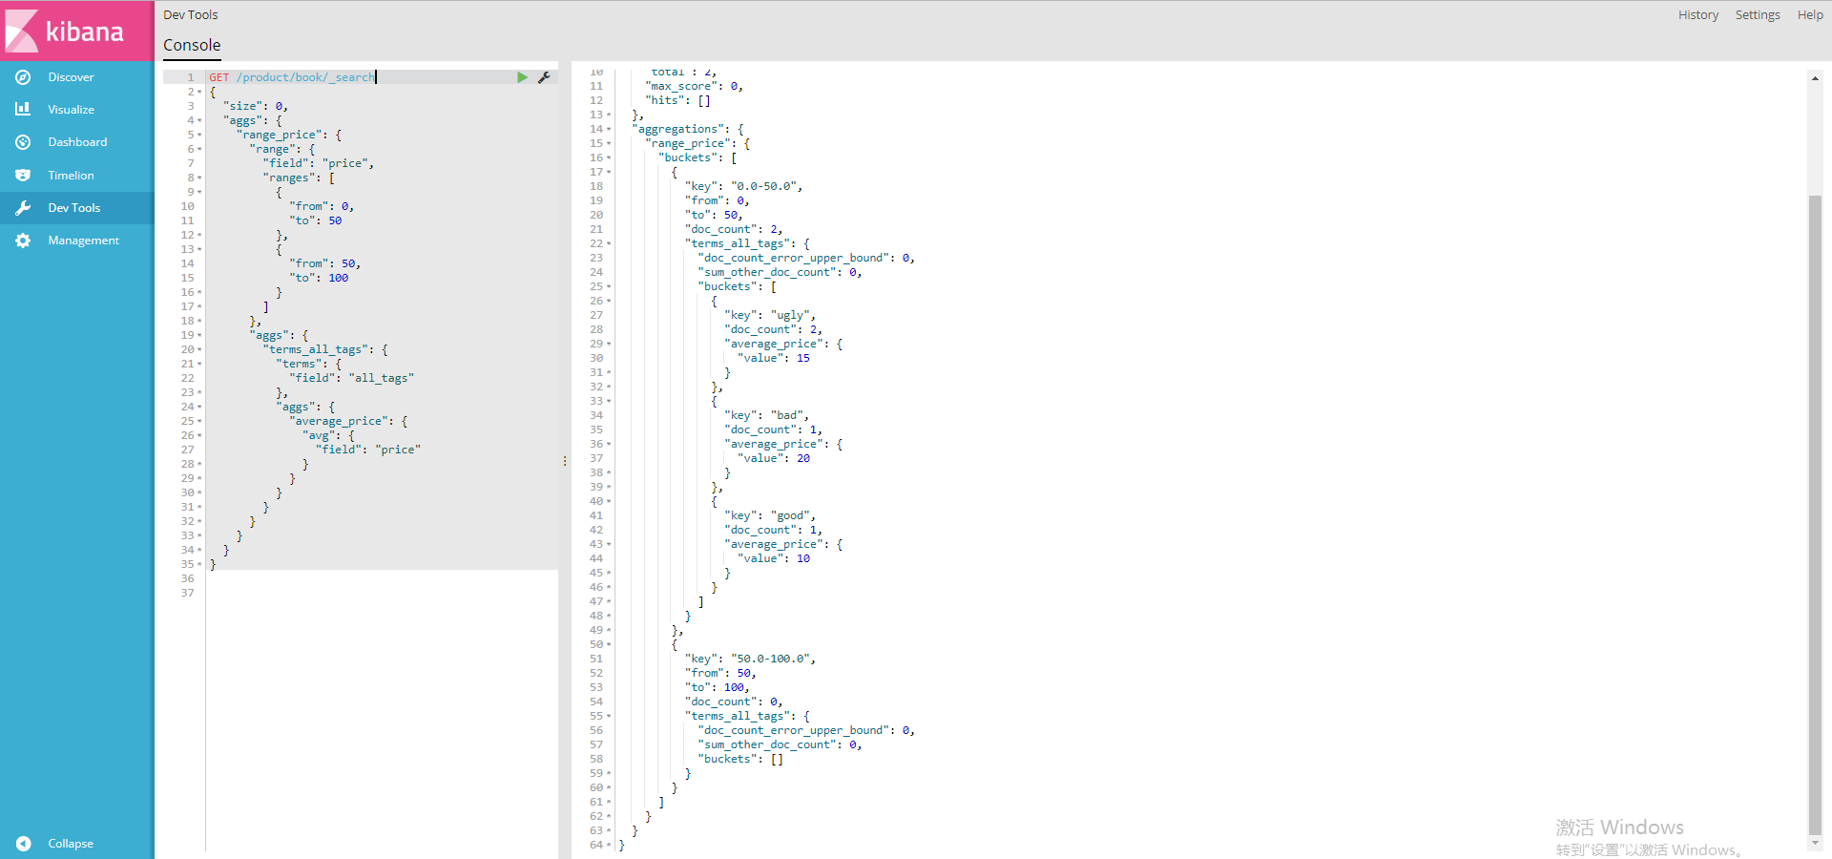Click the Dev Tools wrench icon
This screenshot has height=859, width=1832.
[23, 208]
